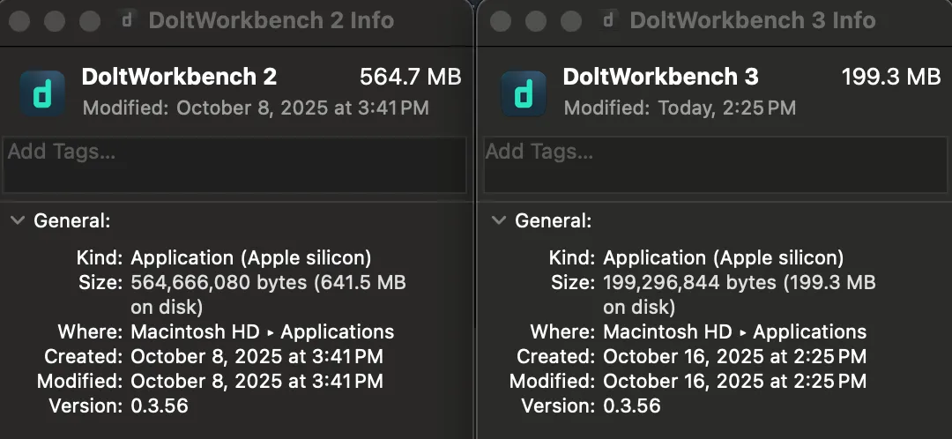Click the 199.3 MB size in header
This screenshot has width=952, height=439.
pyautogui.click(x=891, y=78)
